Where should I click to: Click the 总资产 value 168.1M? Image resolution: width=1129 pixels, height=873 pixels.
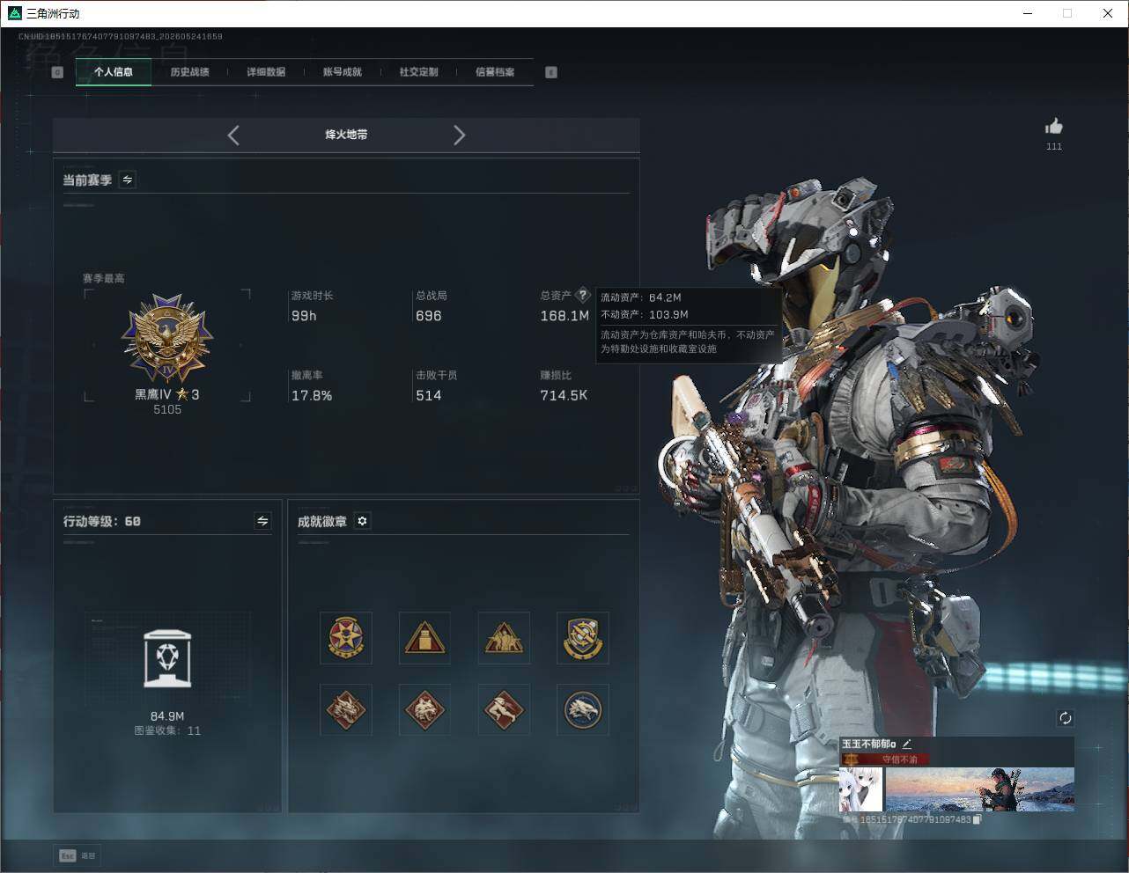coord(564,316)
